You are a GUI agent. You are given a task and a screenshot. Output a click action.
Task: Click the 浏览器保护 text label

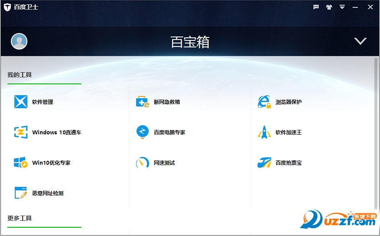[x=289, y=102]
